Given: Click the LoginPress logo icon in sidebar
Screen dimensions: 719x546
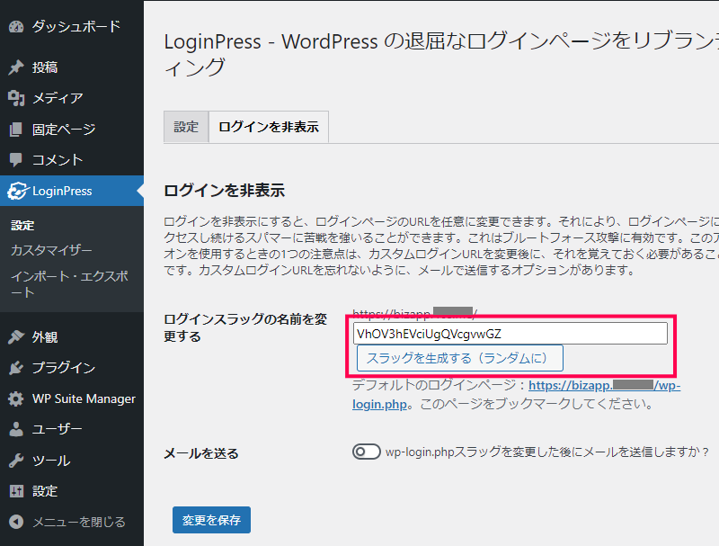Looking at the screenshot, I should pyautogui.click(x=18, y=191).
